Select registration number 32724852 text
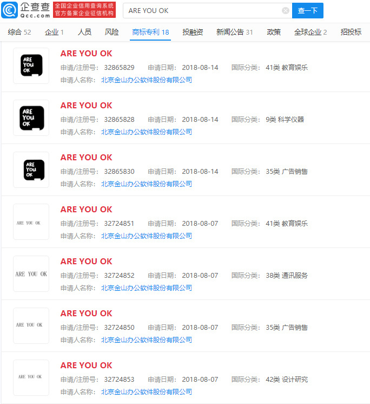Screen dimensions: 370x404 [119, 276]
